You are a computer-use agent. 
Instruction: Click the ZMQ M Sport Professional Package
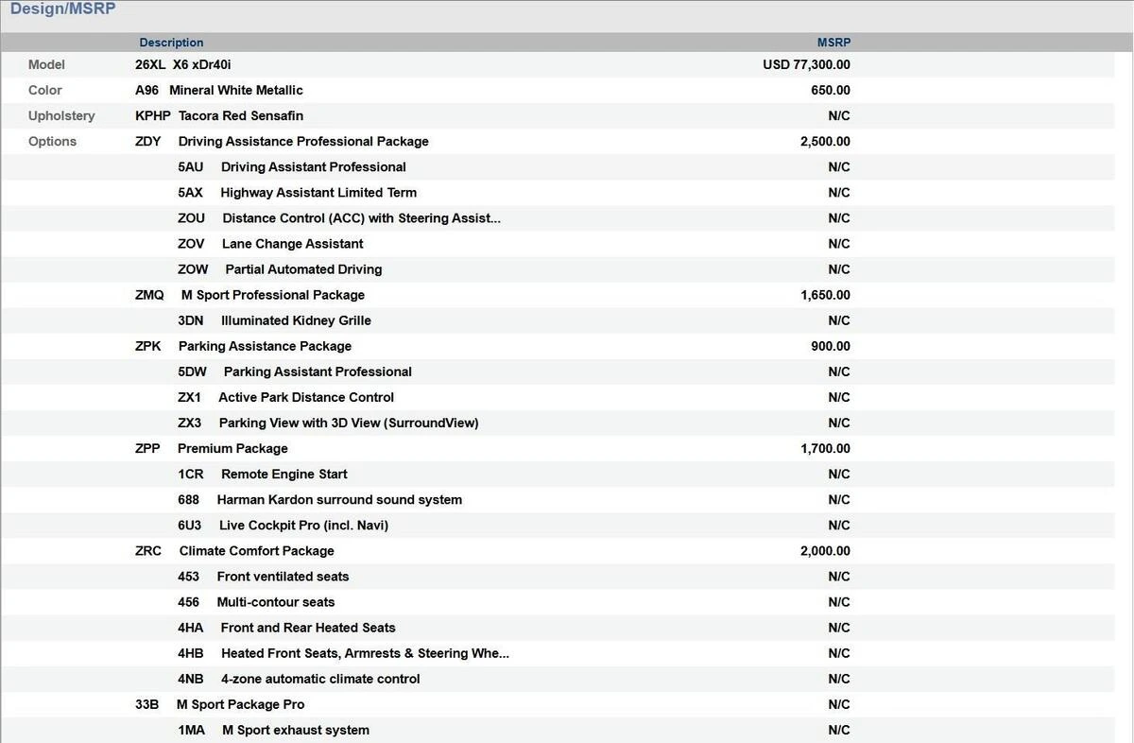coord(272,295)
